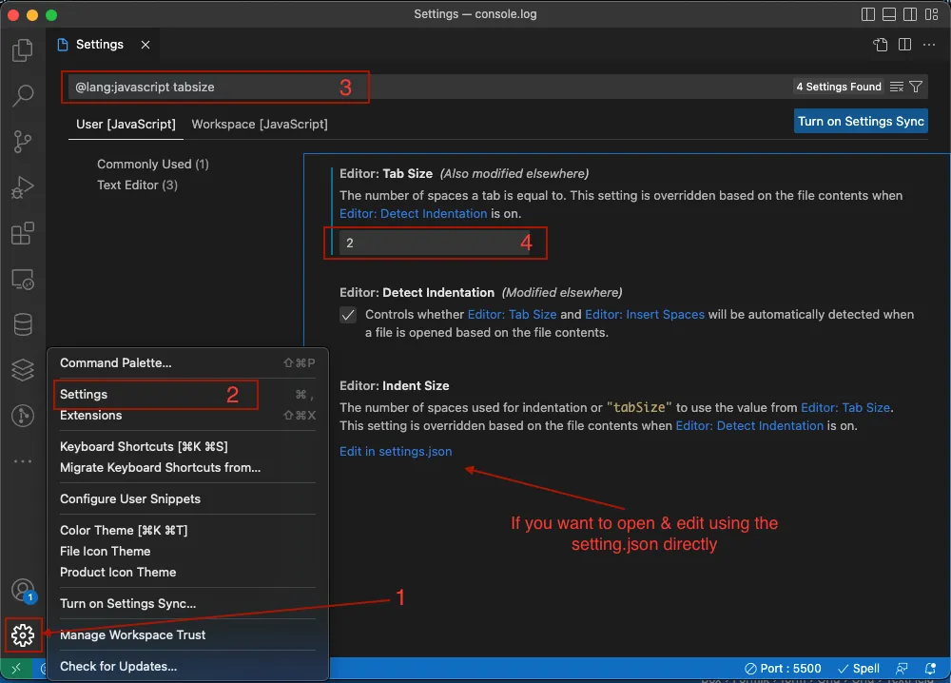Screen dimensions: 951x683
Task: Open the Search view in activity bar
Action: pyautogui.click(x=23, y=95)
